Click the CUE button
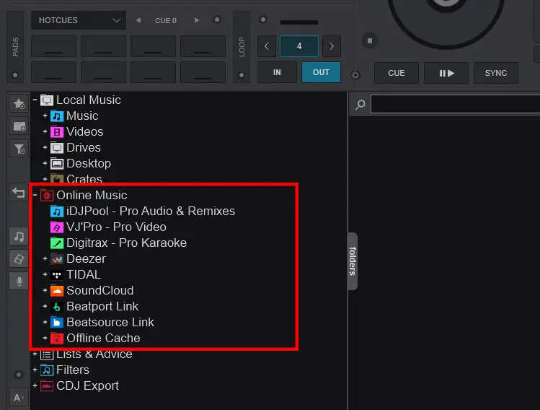 point(396,73)
